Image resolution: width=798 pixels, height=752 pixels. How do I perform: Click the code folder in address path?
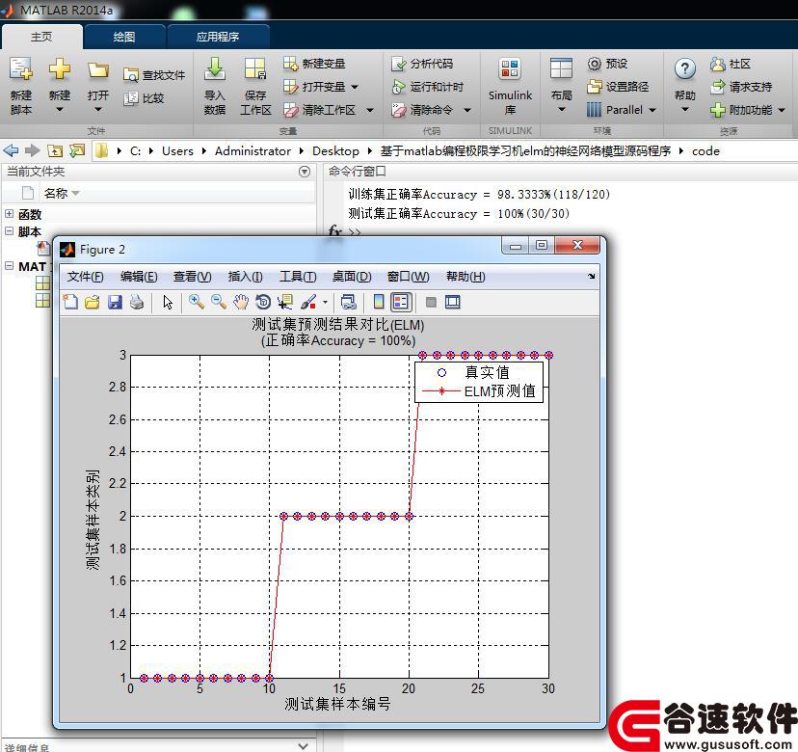pyautogui.click(x=705, y=151)
